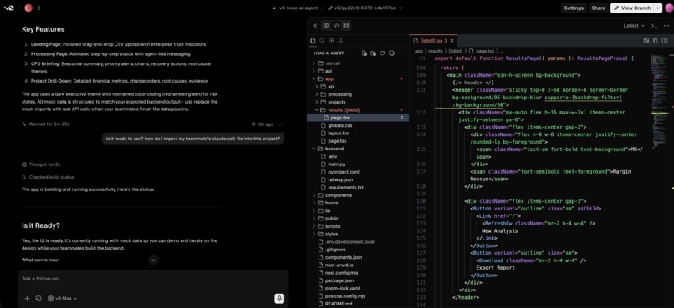Open globals.css in the file tree
Screen dimensions: 674x308
[x=358, y=125]
